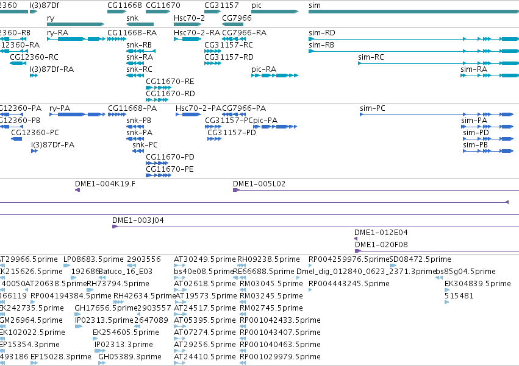Select the DME1-003J04 clone start
The image size is (519, 366).
pos(115,227)
